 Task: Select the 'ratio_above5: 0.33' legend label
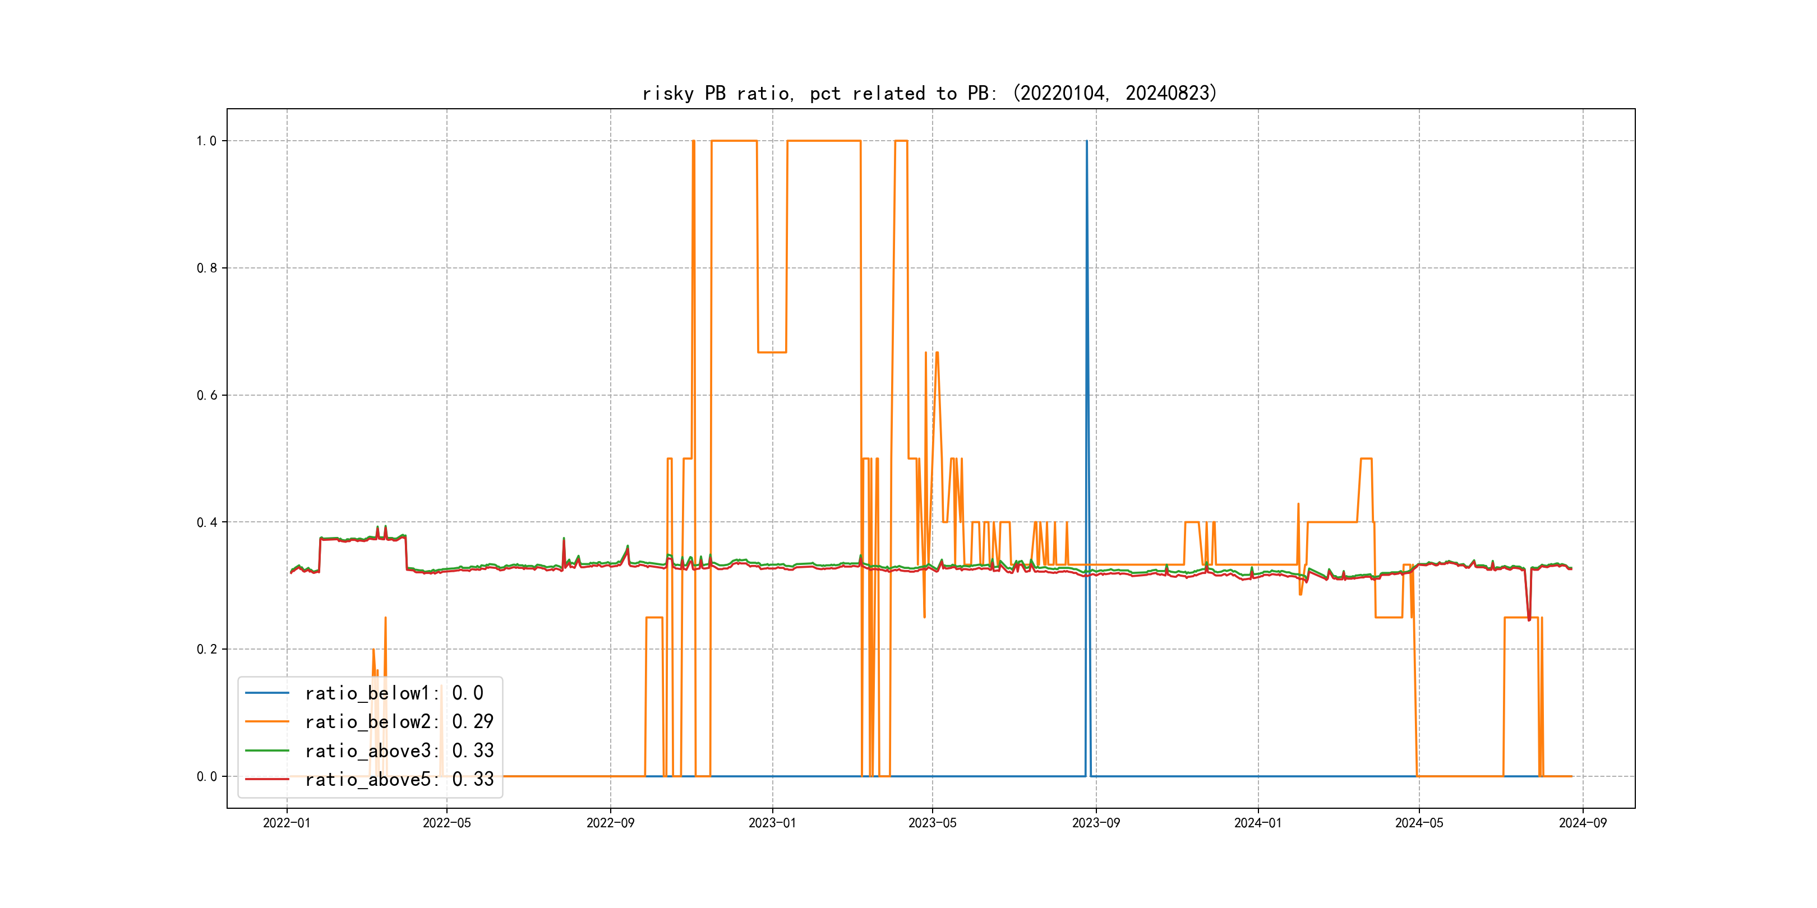pyautogui.click(x=399, y=780)
